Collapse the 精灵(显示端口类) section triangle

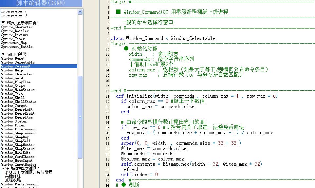point(3,23)
